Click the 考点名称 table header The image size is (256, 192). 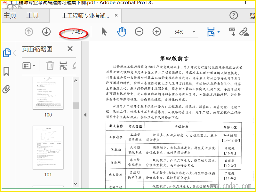(x=116, y=126)
